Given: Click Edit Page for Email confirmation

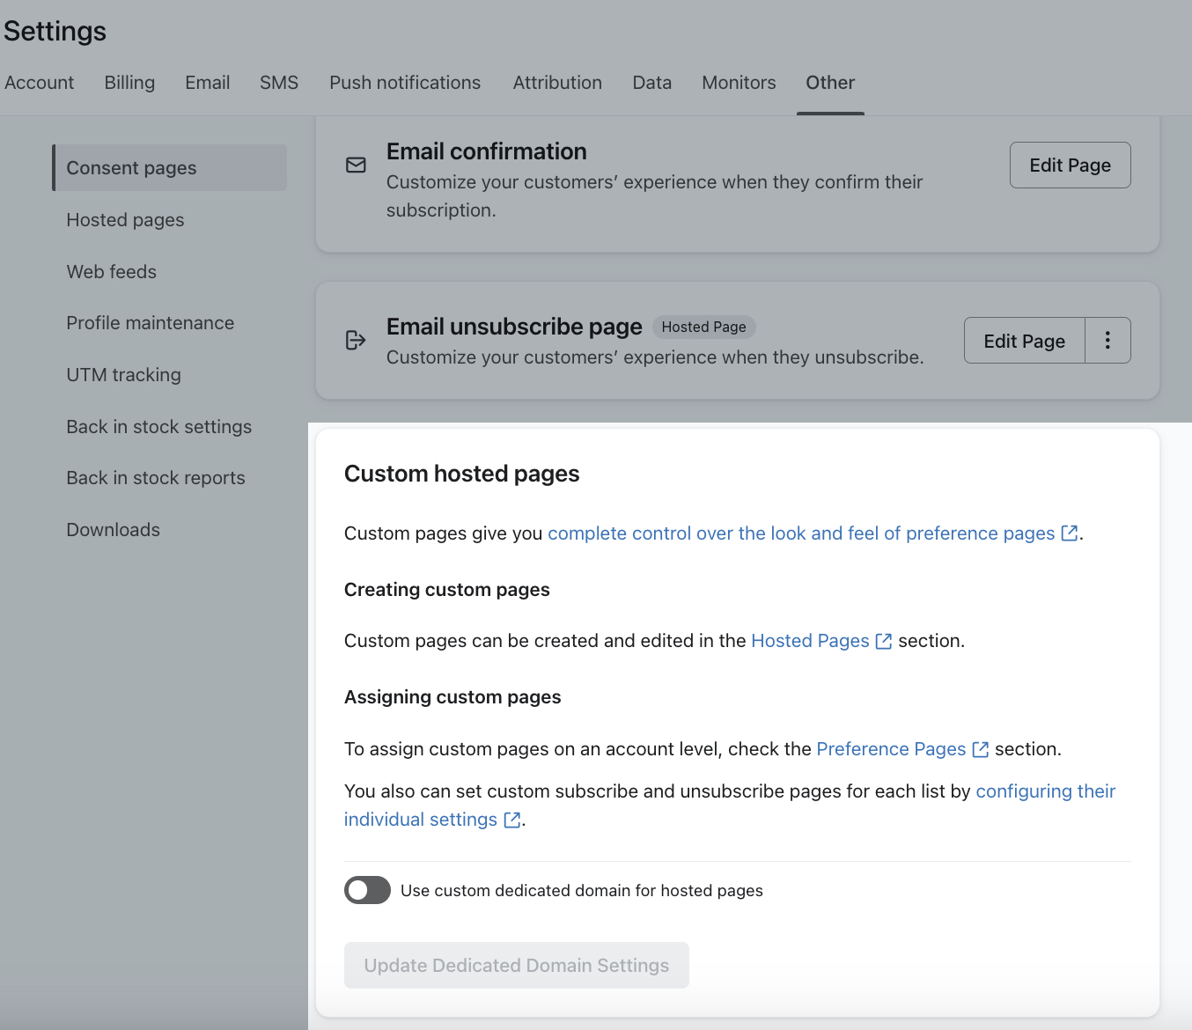Looking at the screenshot, I should pyautogui.click(x=1070, y=165).
